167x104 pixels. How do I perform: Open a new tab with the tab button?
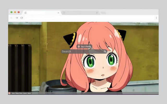point(103,13)
